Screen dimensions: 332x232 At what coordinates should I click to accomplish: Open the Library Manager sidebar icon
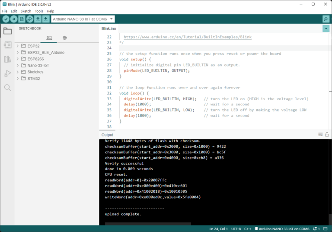pos(7,59)
